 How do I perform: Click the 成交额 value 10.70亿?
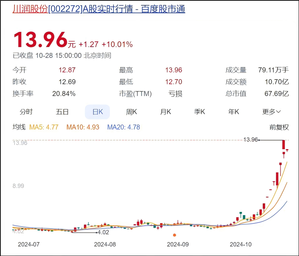277,82
